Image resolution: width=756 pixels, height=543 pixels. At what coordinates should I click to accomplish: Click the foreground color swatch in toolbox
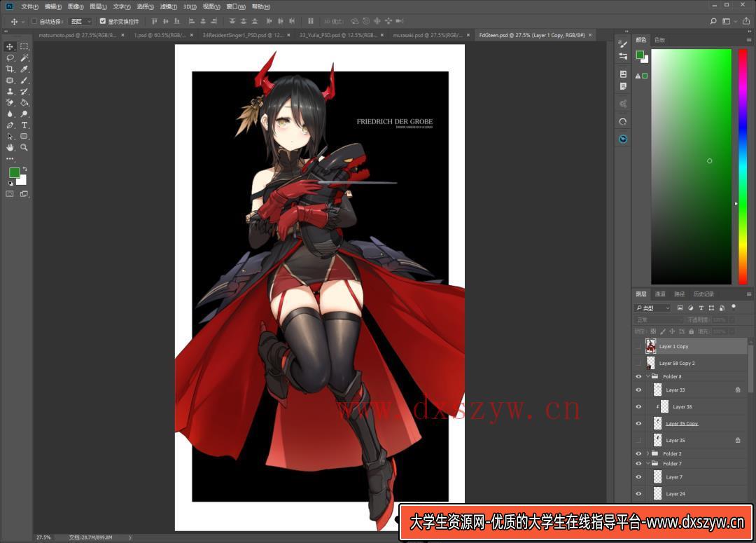[14, 172]
